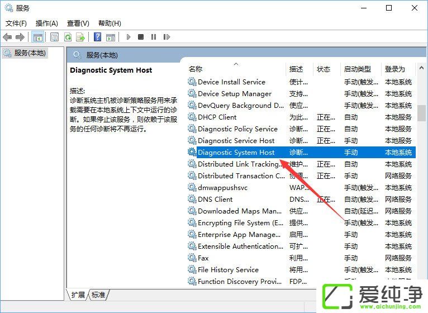Open the blue Help question-mark icon
Screen dimensions: 428x313
[97, 37]
